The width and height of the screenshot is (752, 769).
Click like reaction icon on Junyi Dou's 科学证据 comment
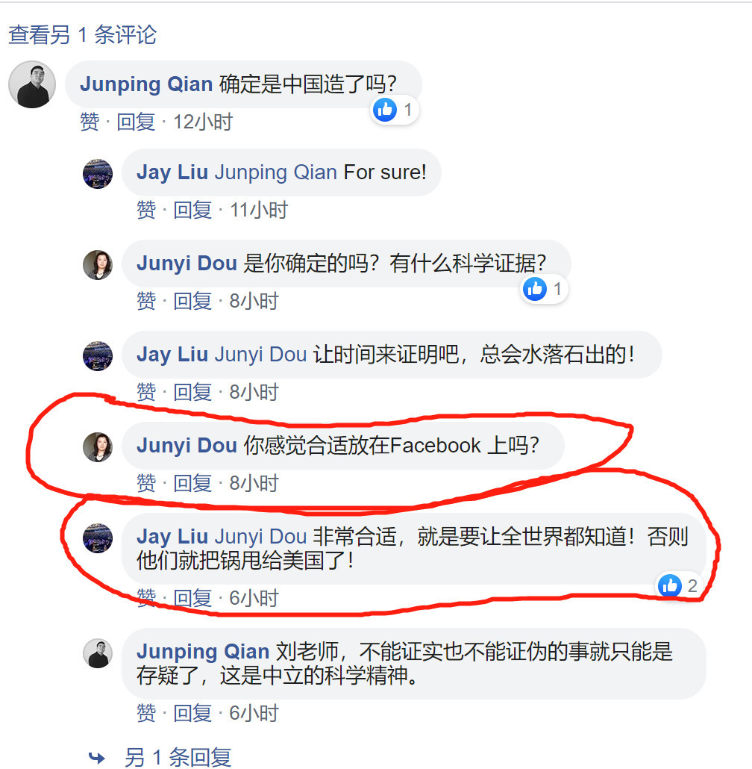[x=534, y=289]
